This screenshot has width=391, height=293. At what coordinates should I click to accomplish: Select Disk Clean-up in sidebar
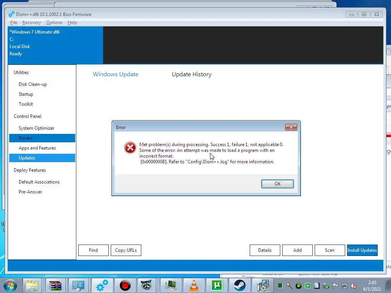coord(33,84)
